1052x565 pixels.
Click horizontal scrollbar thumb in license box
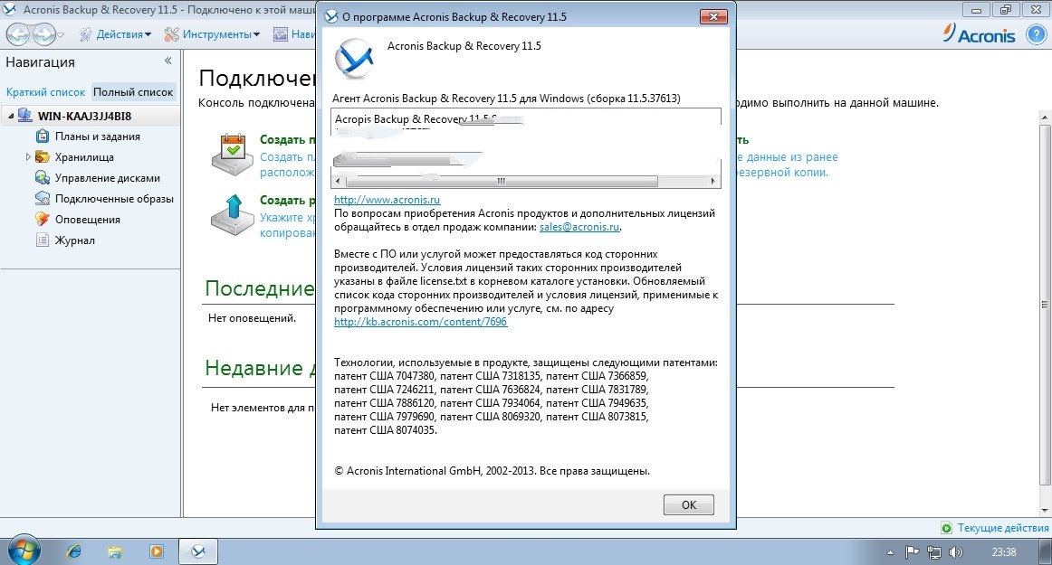502,181
